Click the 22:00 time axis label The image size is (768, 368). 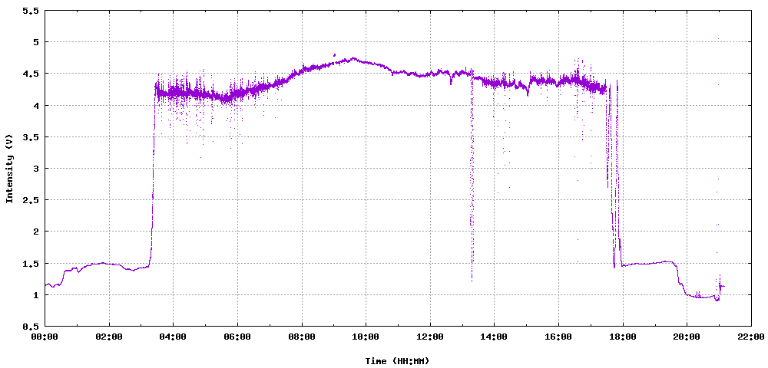pyautogui.click(x=750, y=337)
